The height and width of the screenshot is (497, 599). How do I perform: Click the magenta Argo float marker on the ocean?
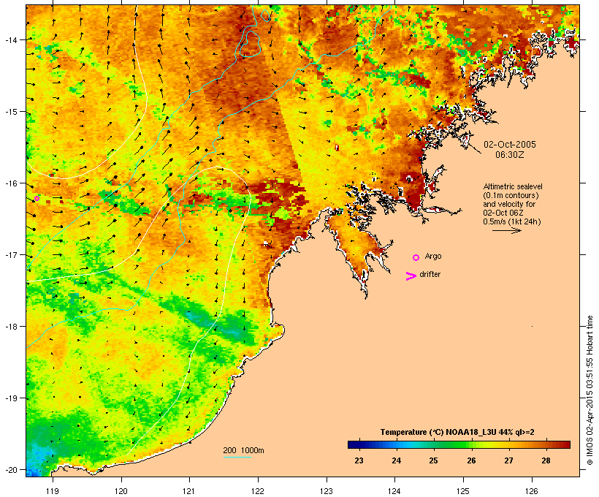[37, 198]
